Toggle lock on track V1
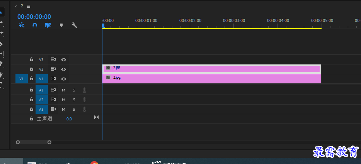Screen dimensions: 361x164 (x=32, y=78)
